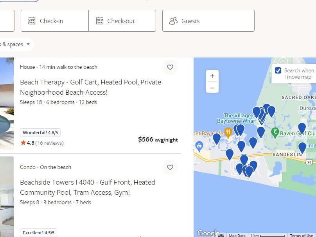The height and width of the screenshot is (237, 316).
Task: Favorite the Beachside Towers I 4040 listing
Action: (x=170, y=167)
